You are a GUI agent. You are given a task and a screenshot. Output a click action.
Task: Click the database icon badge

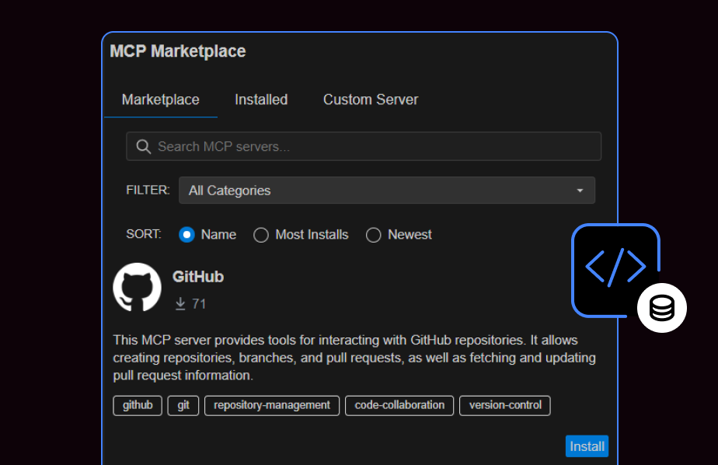point(661,308)
